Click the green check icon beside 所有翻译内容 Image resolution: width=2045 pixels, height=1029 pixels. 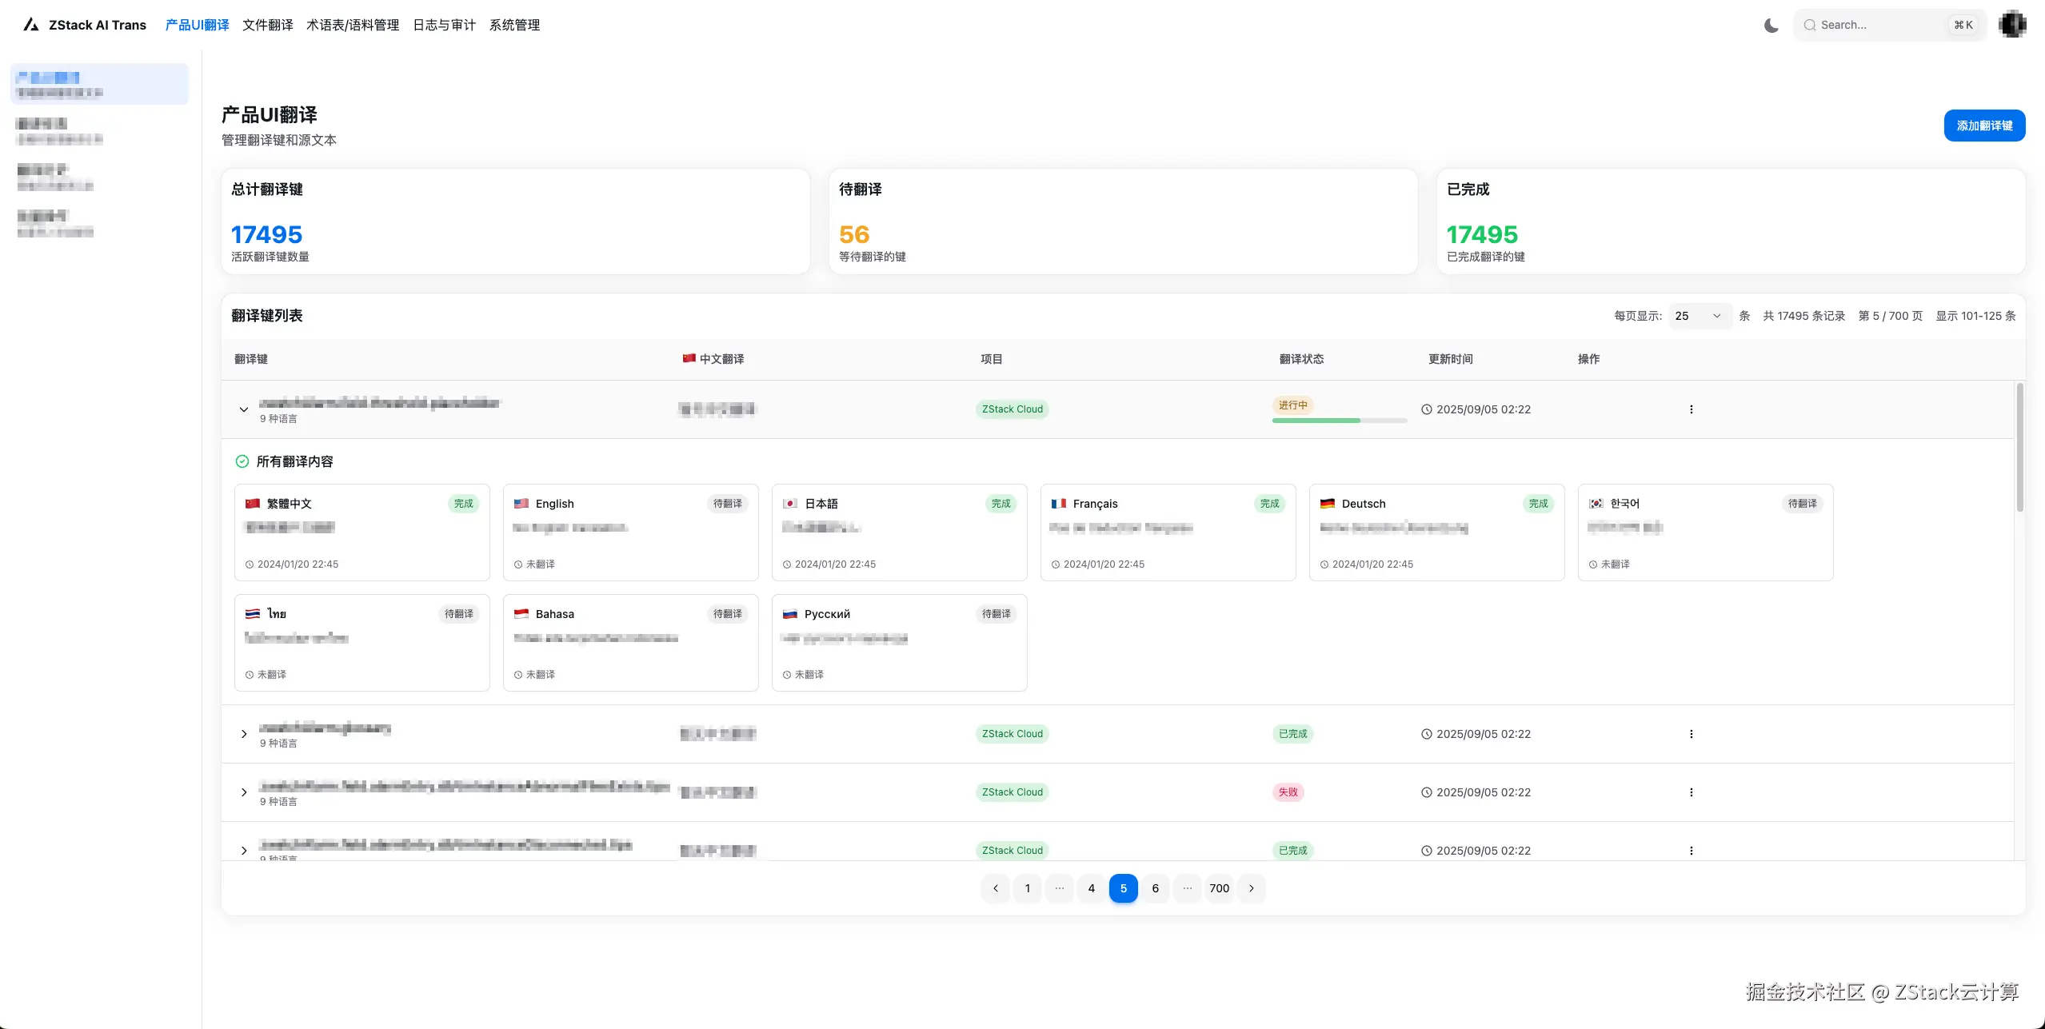[242, 461]
